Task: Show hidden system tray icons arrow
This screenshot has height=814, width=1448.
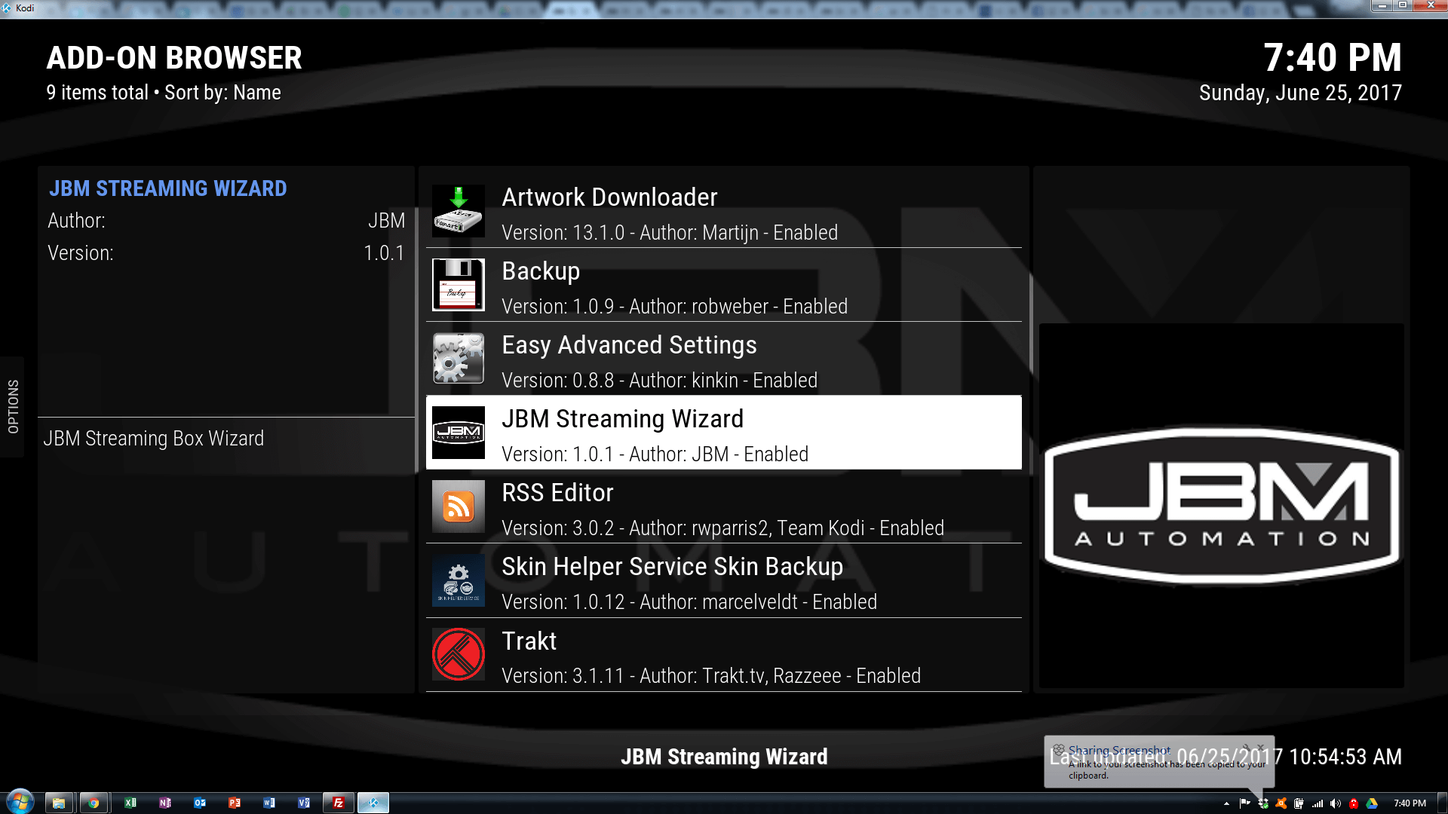Action: pyautogui.click(x=1226, y=803)
